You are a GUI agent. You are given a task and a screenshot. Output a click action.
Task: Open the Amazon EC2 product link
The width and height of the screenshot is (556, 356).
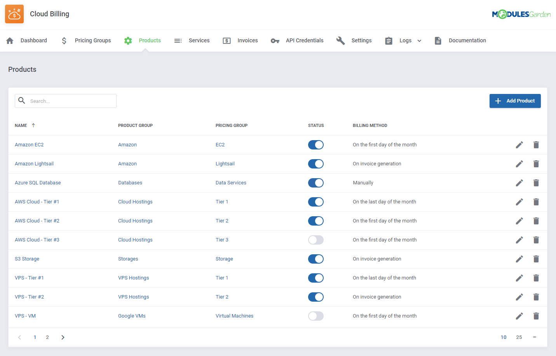pyautogui.click(x=29, y=145)
